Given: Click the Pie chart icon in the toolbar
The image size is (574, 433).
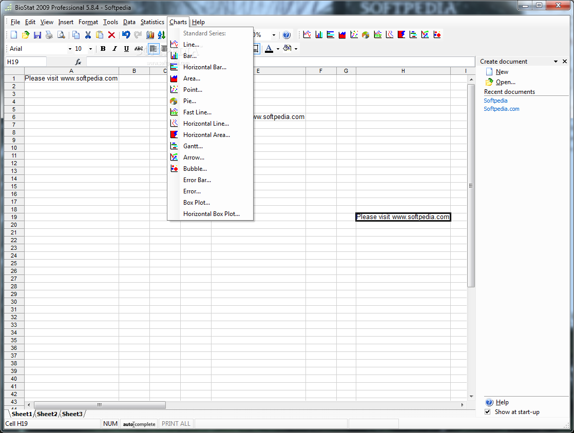Looking at the screenshot, I should (x=366, y=34).
